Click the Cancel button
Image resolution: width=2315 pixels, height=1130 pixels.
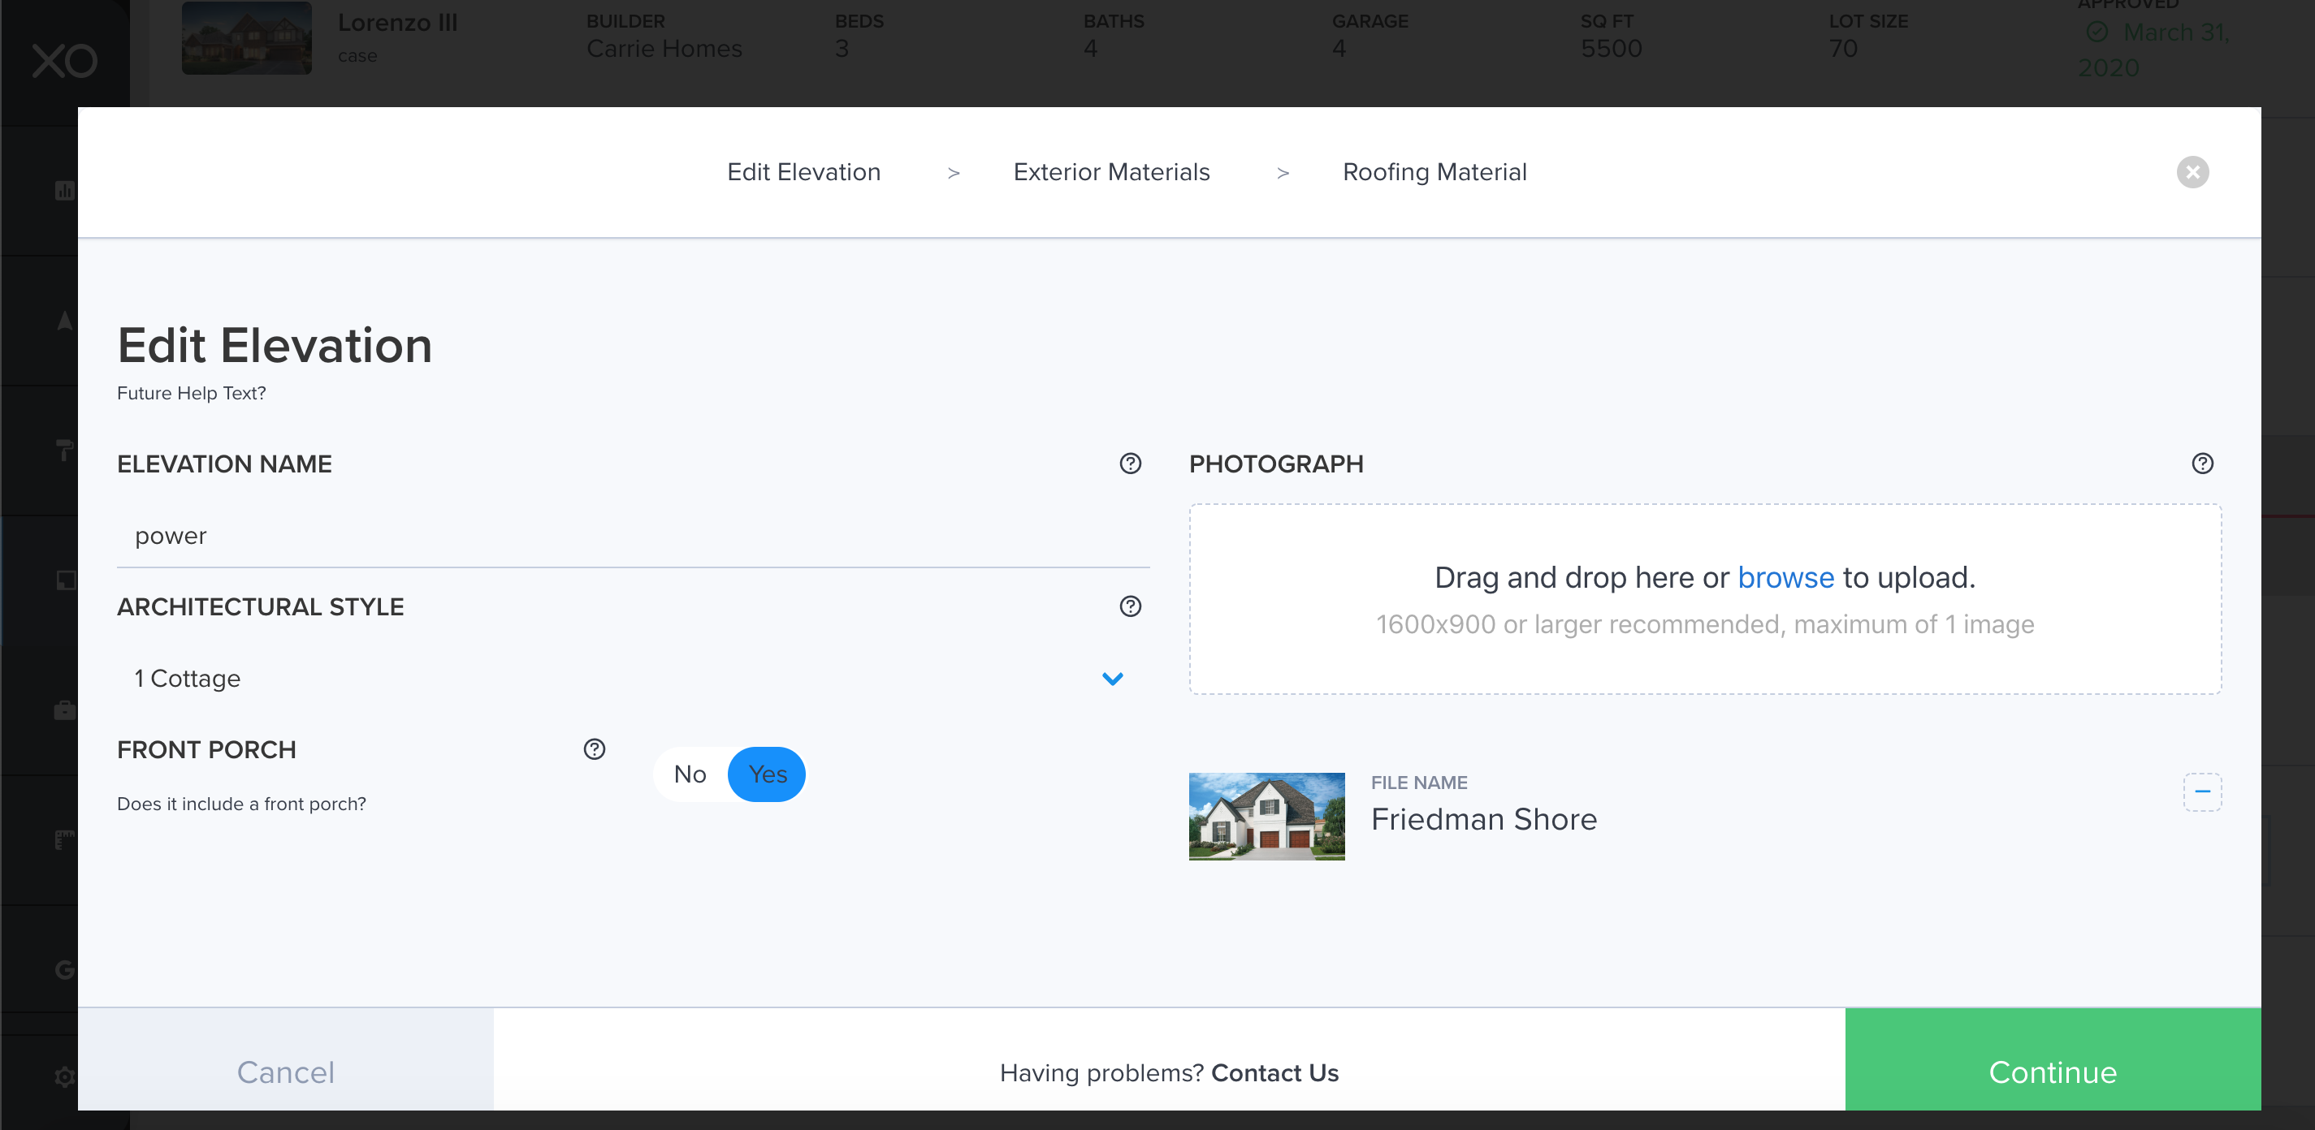pyautogui.click(x=285, y=1071)
